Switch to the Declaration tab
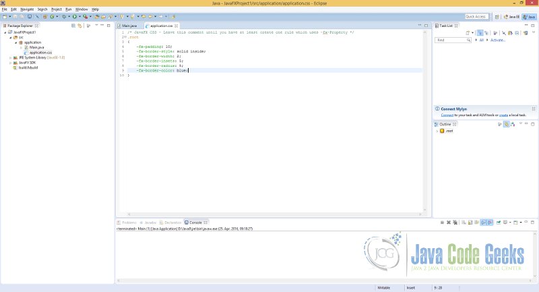539x292 pixels. pos(170,223)
